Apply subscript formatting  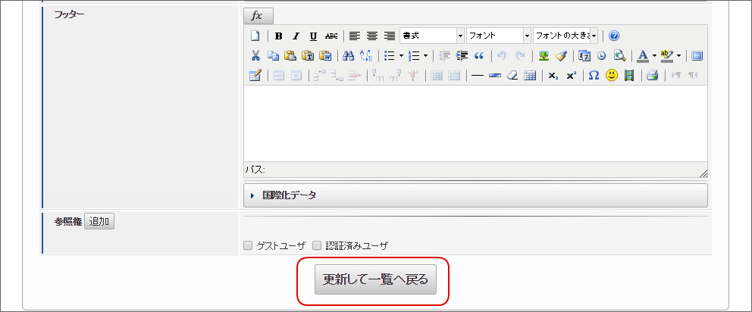(x=553, y=75)
